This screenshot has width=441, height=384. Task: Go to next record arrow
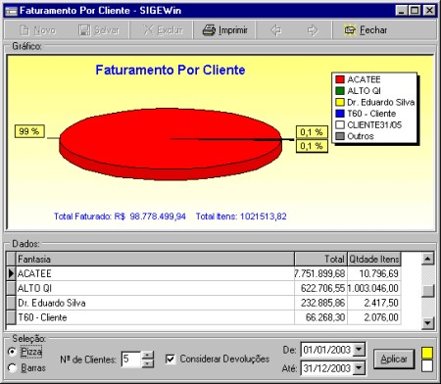click(x=313, y=30)
